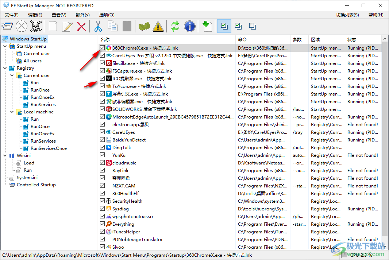Click the scissors cut icon
Viewport: 389px width, 260px height.
tap(98, 26)
